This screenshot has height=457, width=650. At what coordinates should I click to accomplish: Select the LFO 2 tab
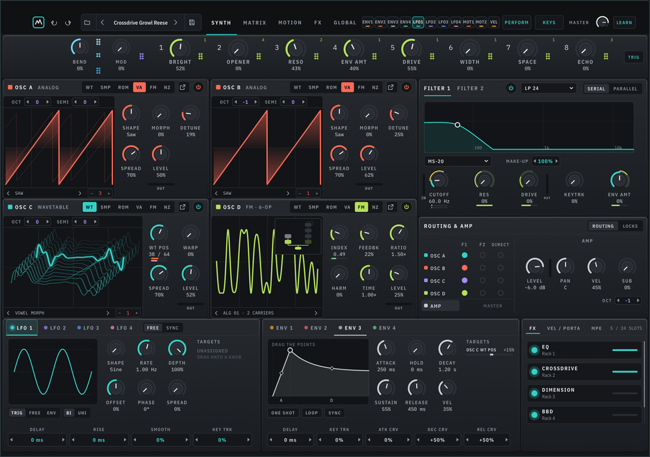(55, 328)
